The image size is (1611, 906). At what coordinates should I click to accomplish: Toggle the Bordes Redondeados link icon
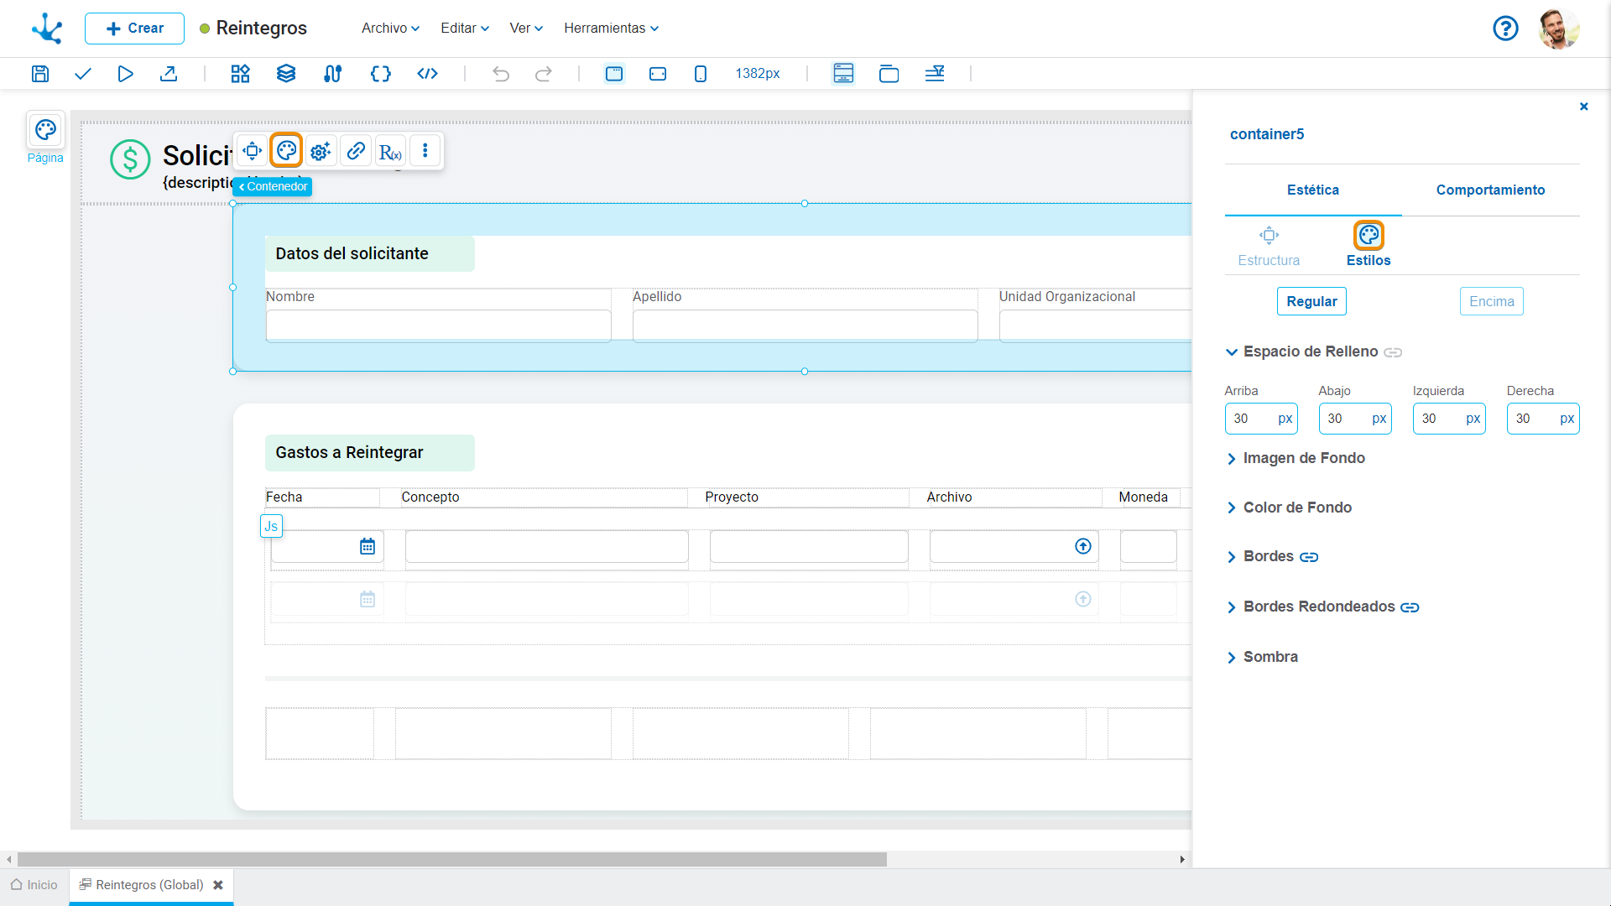click(1410, 607)
